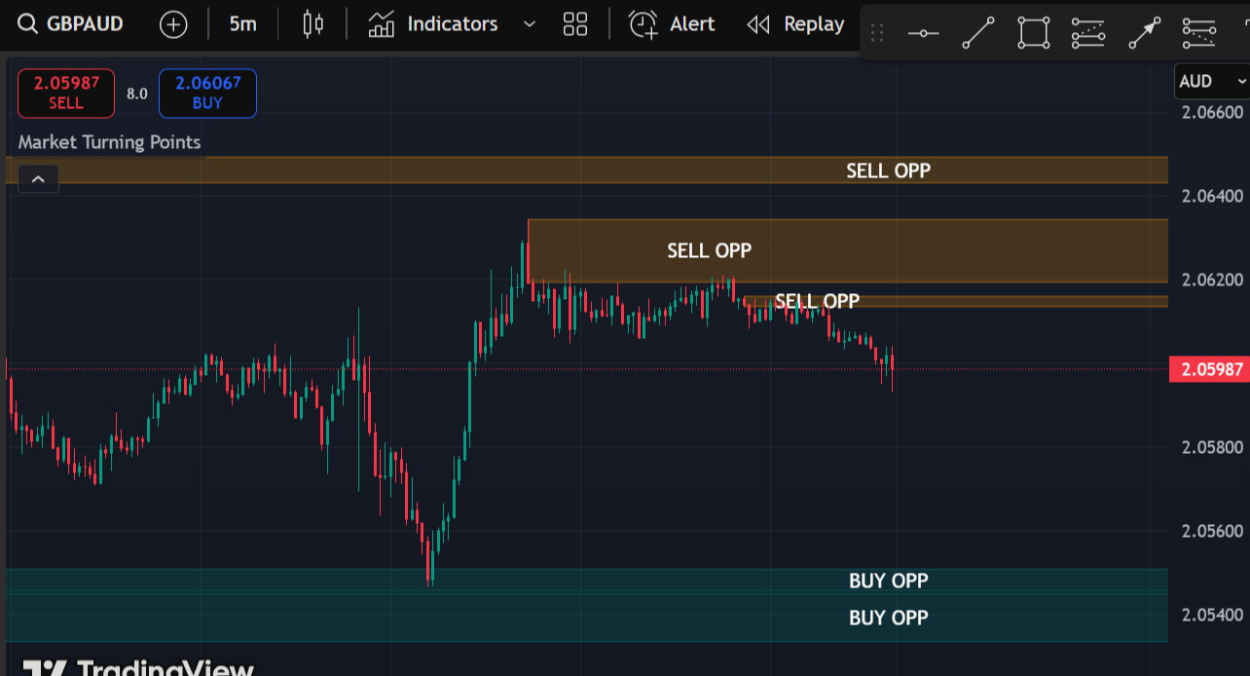The height and width of the screenshot is (676, 1250).
Task: Click the 2.05400 price axis label
Action: pyautogui.click(x=1212, y=615)
